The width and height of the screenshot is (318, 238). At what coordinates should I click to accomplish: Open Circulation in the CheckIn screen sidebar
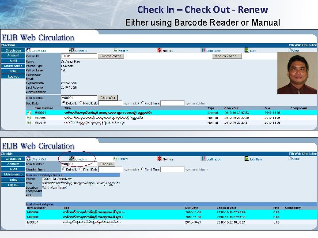13,159
